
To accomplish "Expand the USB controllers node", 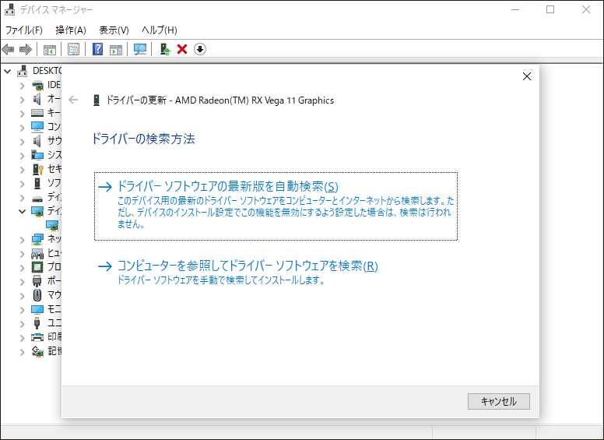I will [23, 324].
